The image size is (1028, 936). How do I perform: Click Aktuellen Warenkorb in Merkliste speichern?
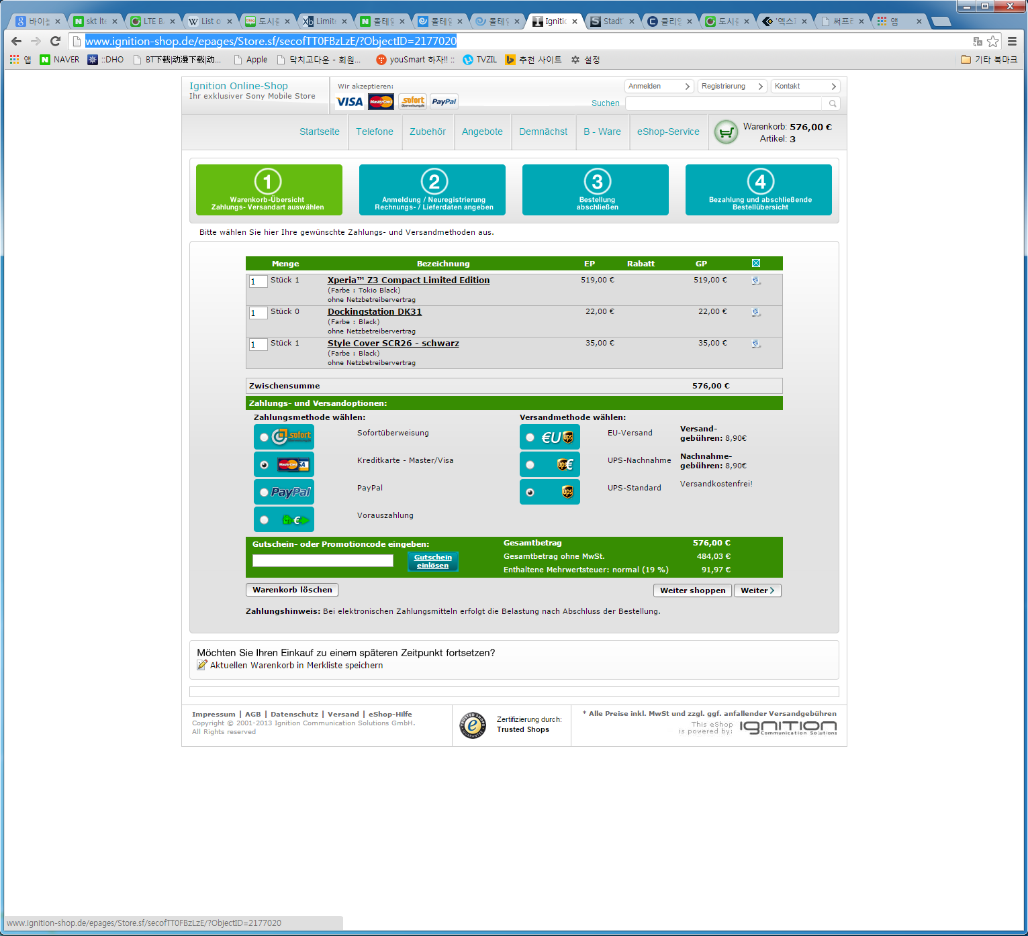point(296,666)
